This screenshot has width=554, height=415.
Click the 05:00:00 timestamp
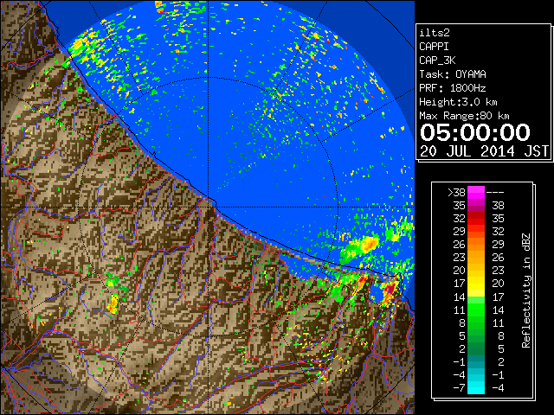click(475, 132)
